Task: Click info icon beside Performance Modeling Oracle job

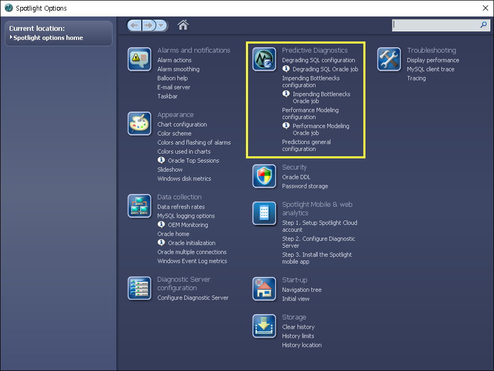Action: (x=286, y=125)
